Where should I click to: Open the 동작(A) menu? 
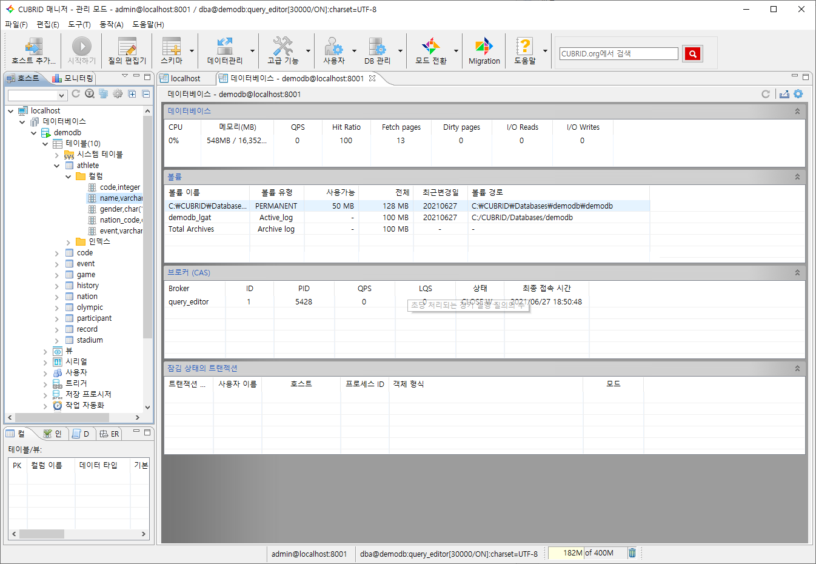click(x=112, y=24)
